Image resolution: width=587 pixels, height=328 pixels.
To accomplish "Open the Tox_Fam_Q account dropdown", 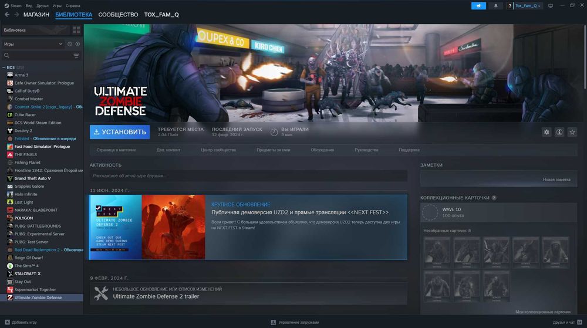I will (x=528, y=6).
